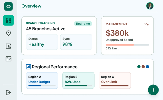Open the location pin sidebar icon
163x100 pixels.
click(x=8, y=33)
